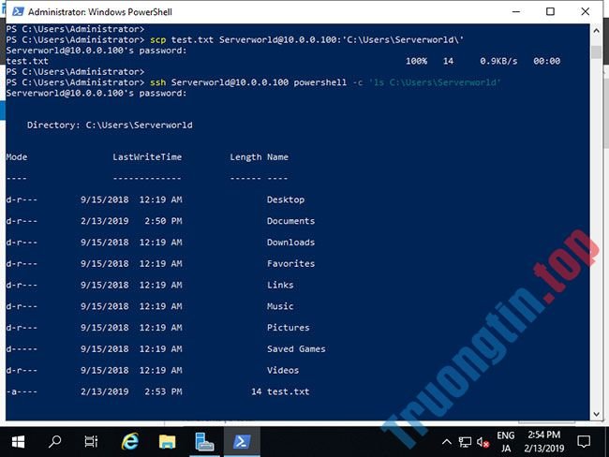
Task: Click the 'ssh' command text
Action: click(158, 82)
